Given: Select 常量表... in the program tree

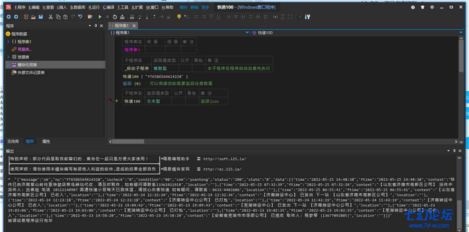Looking at the screenshot, I should pyautogui.click(x=25, y=49).
